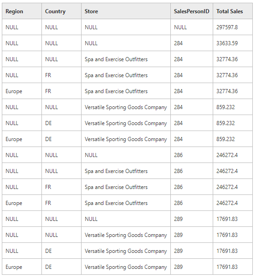Click the Region column header

click(22, 11)
